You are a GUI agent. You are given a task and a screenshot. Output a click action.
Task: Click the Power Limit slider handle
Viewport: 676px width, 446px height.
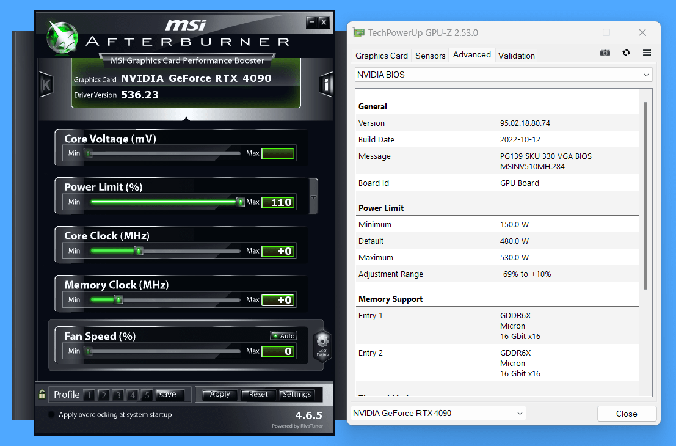pos(241,202)
